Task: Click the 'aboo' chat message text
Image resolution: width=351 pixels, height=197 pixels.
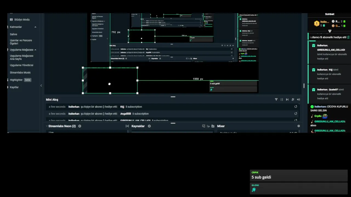Action: point(313,125)
